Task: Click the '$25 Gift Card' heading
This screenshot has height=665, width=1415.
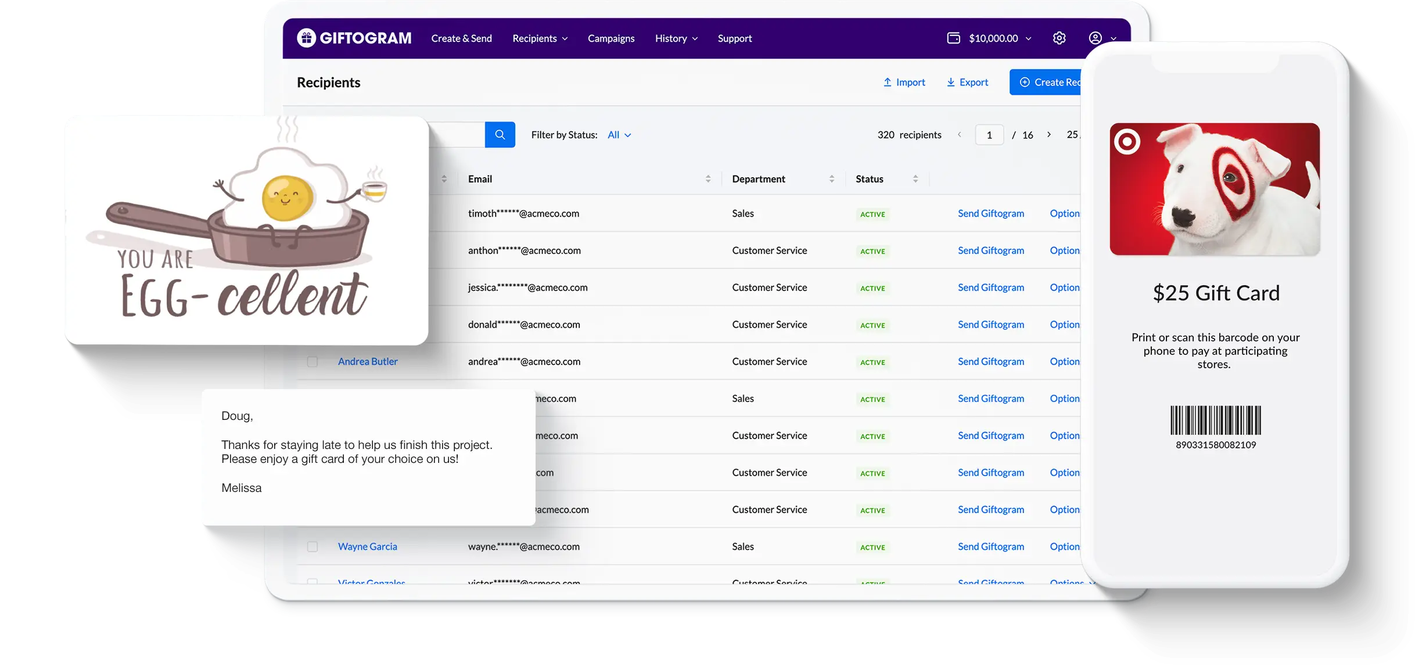Action: [x=1216, y=293]
